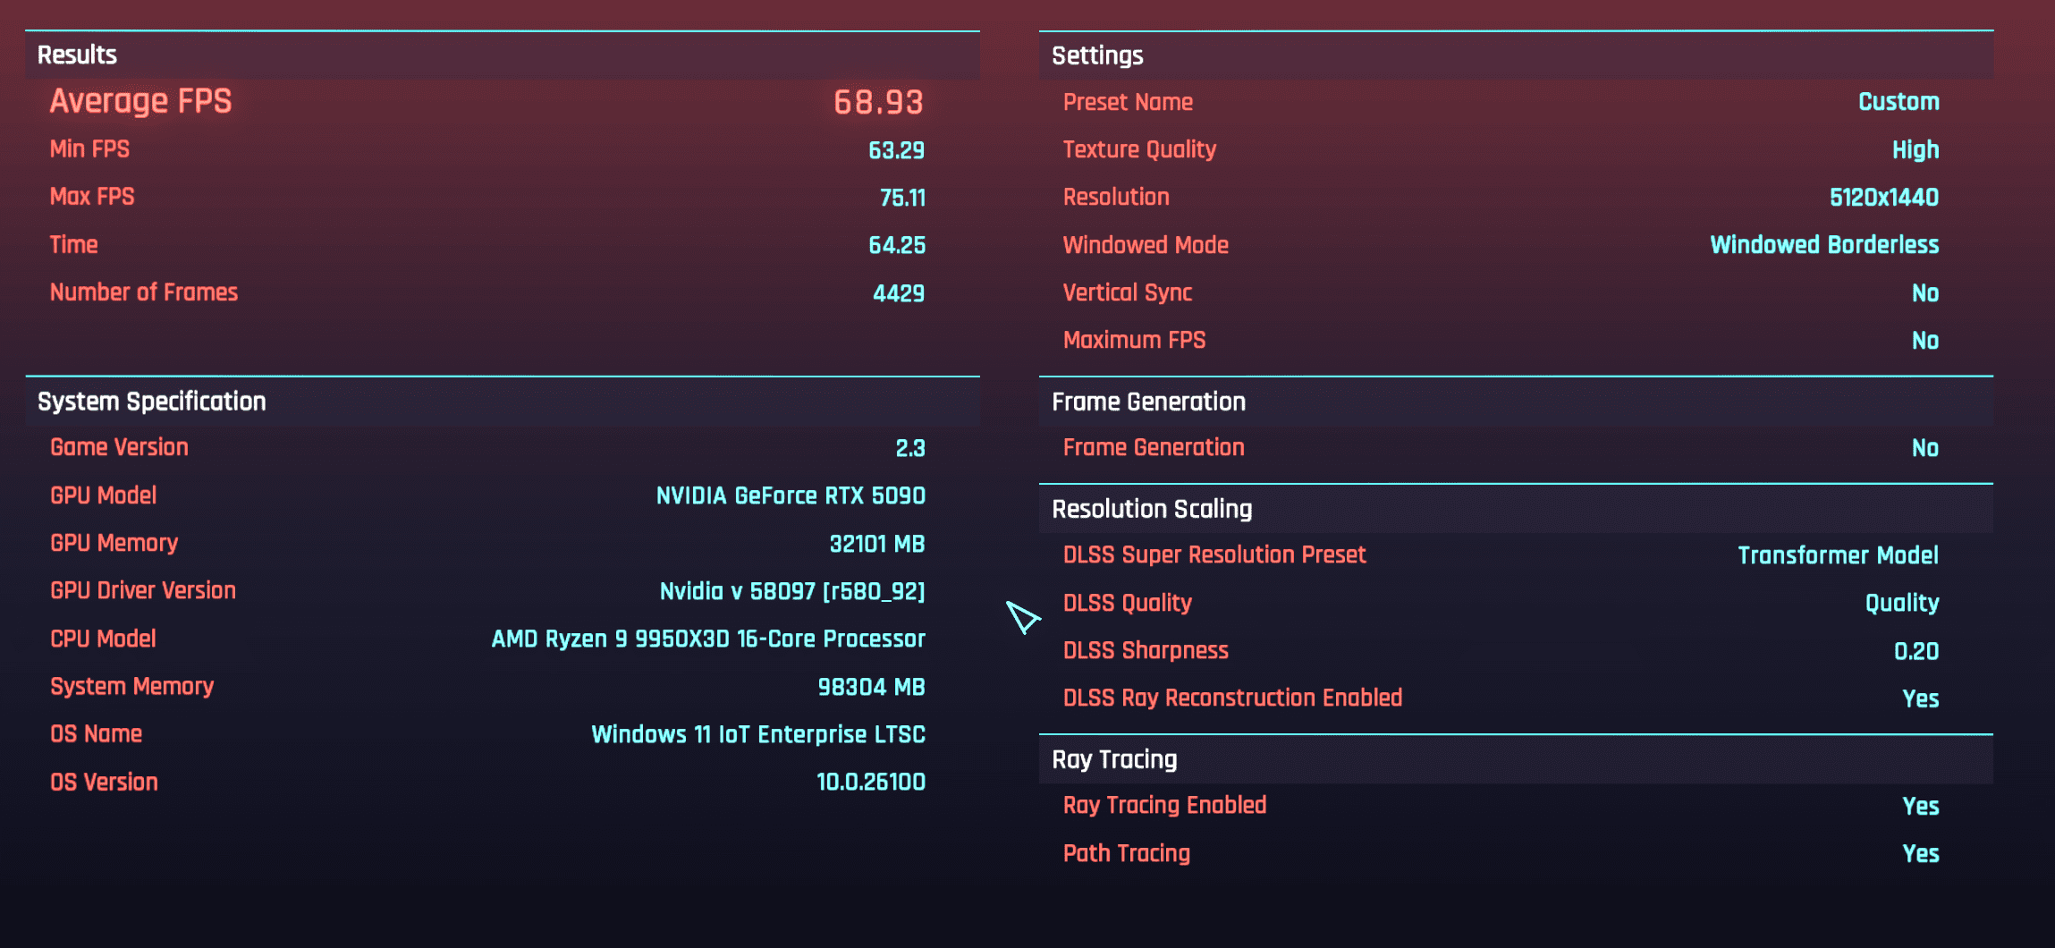Image resolution: width=2055 pixels, height=948 pixels.
Task: Click the Max FPS value 75.11
Action: click(901, 198)
